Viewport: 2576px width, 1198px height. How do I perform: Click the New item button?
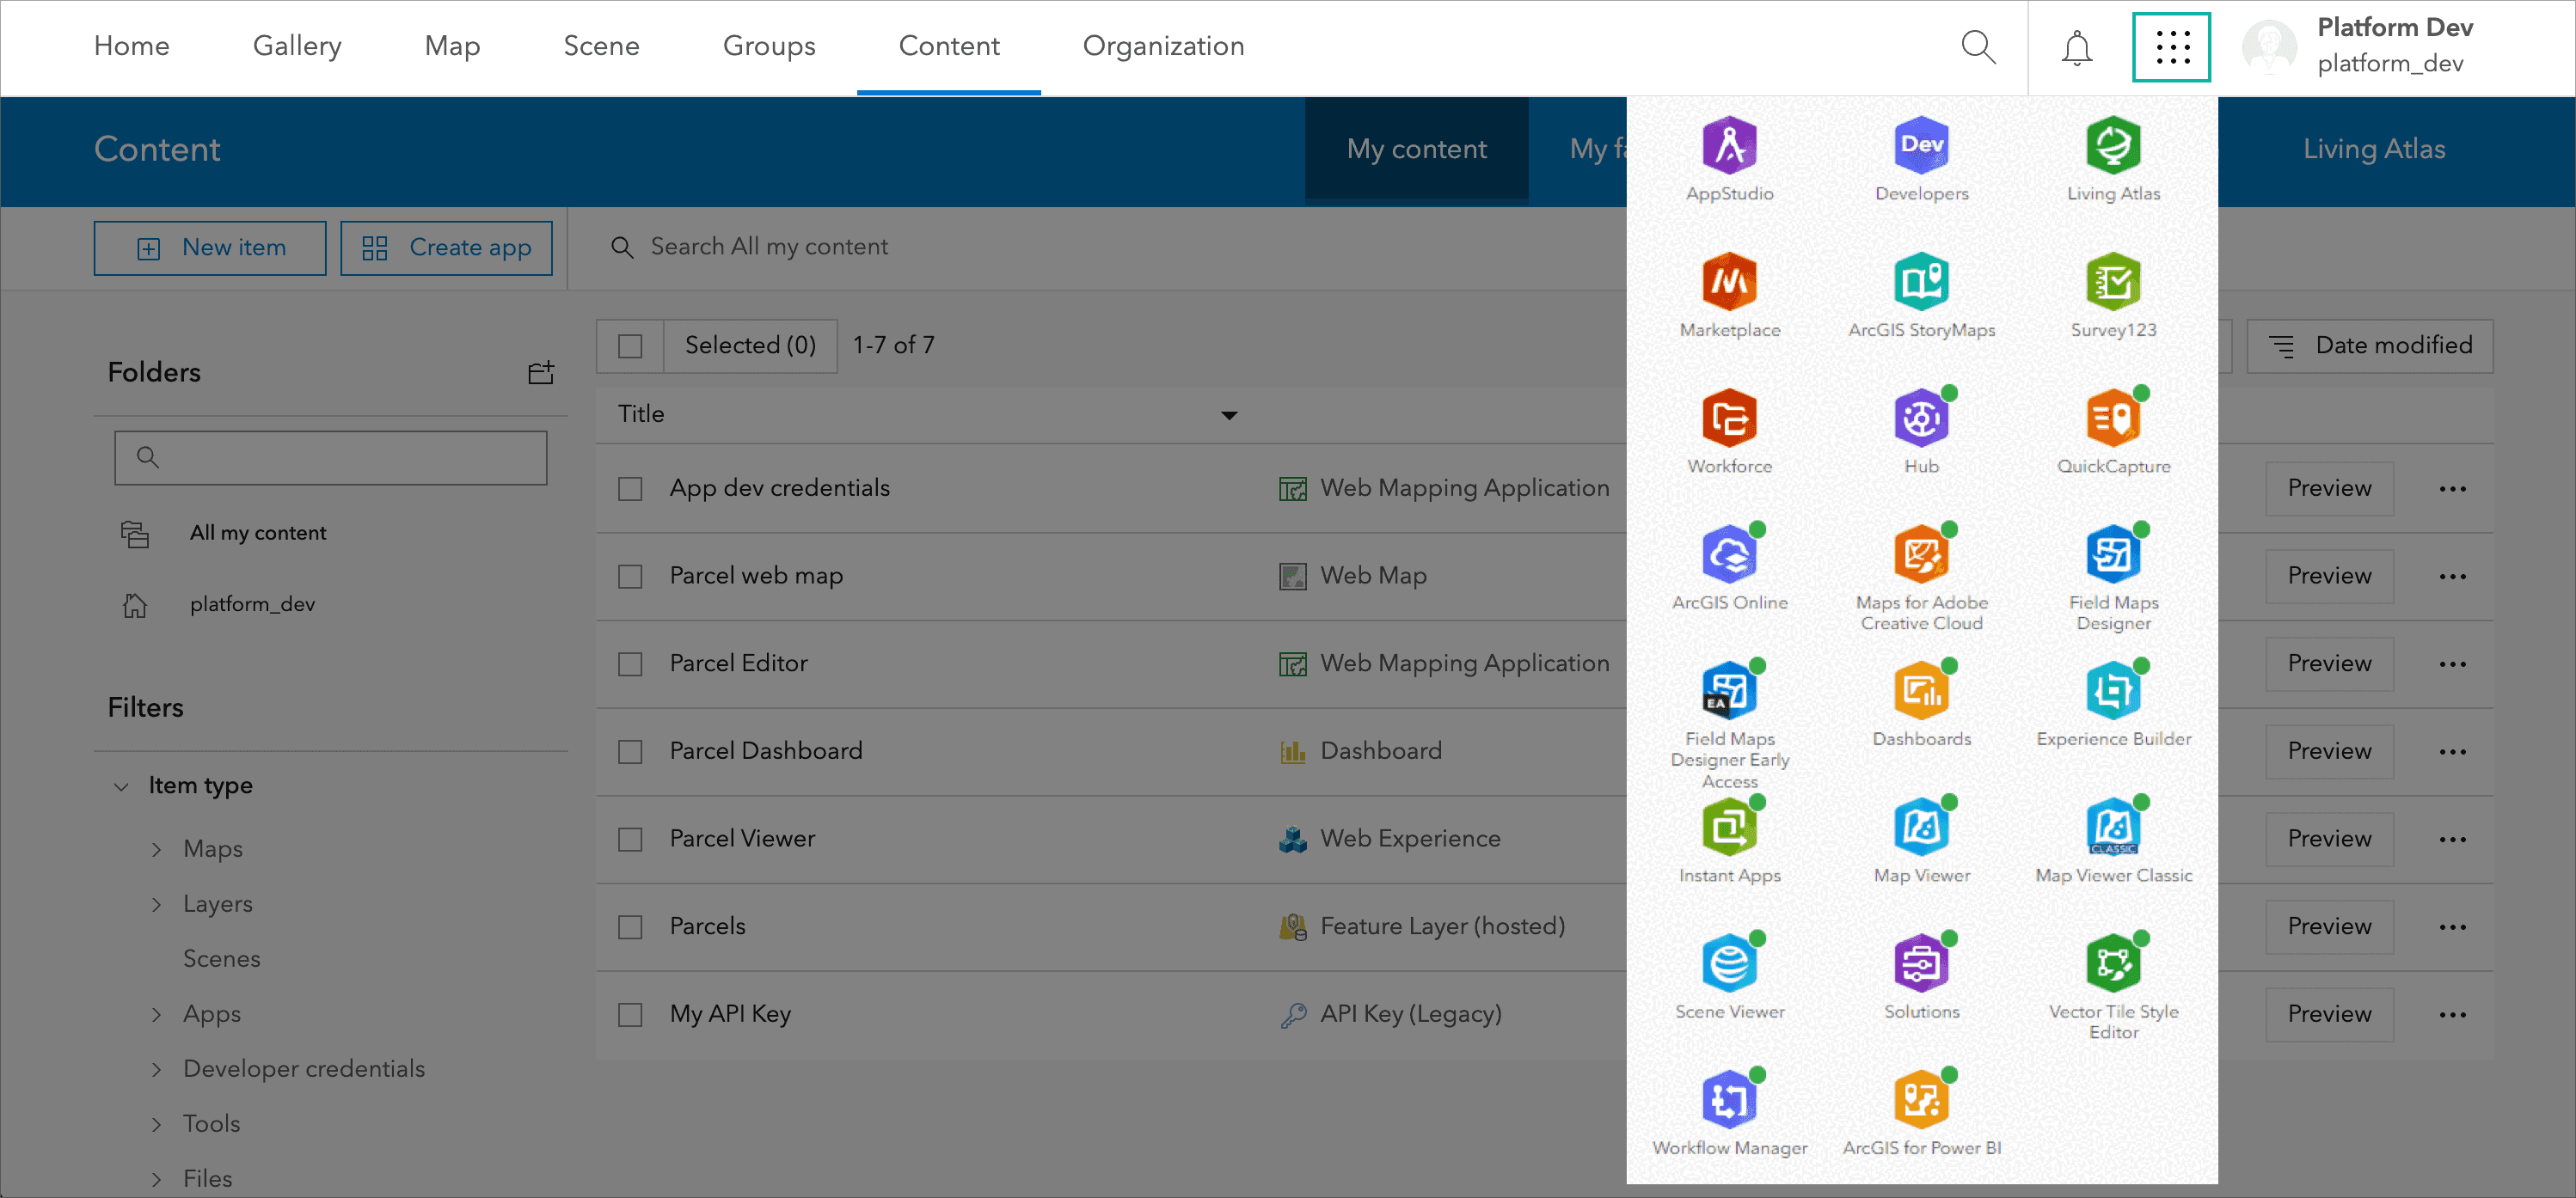click(x=209, y=247)
